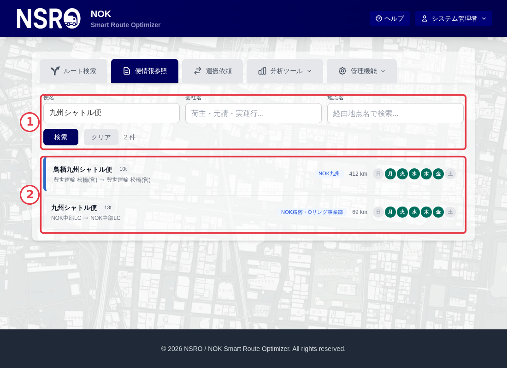Click the NSRO truck logo
Viewport: 507px width, 368px height.
pyautogui.click(x=48, y=18)
